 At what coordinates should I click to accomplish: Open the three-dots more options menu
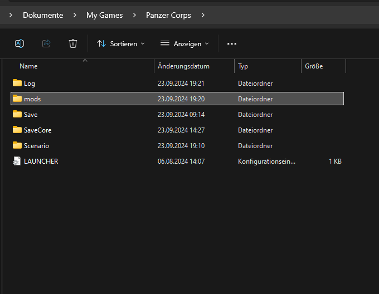(231, 43)
